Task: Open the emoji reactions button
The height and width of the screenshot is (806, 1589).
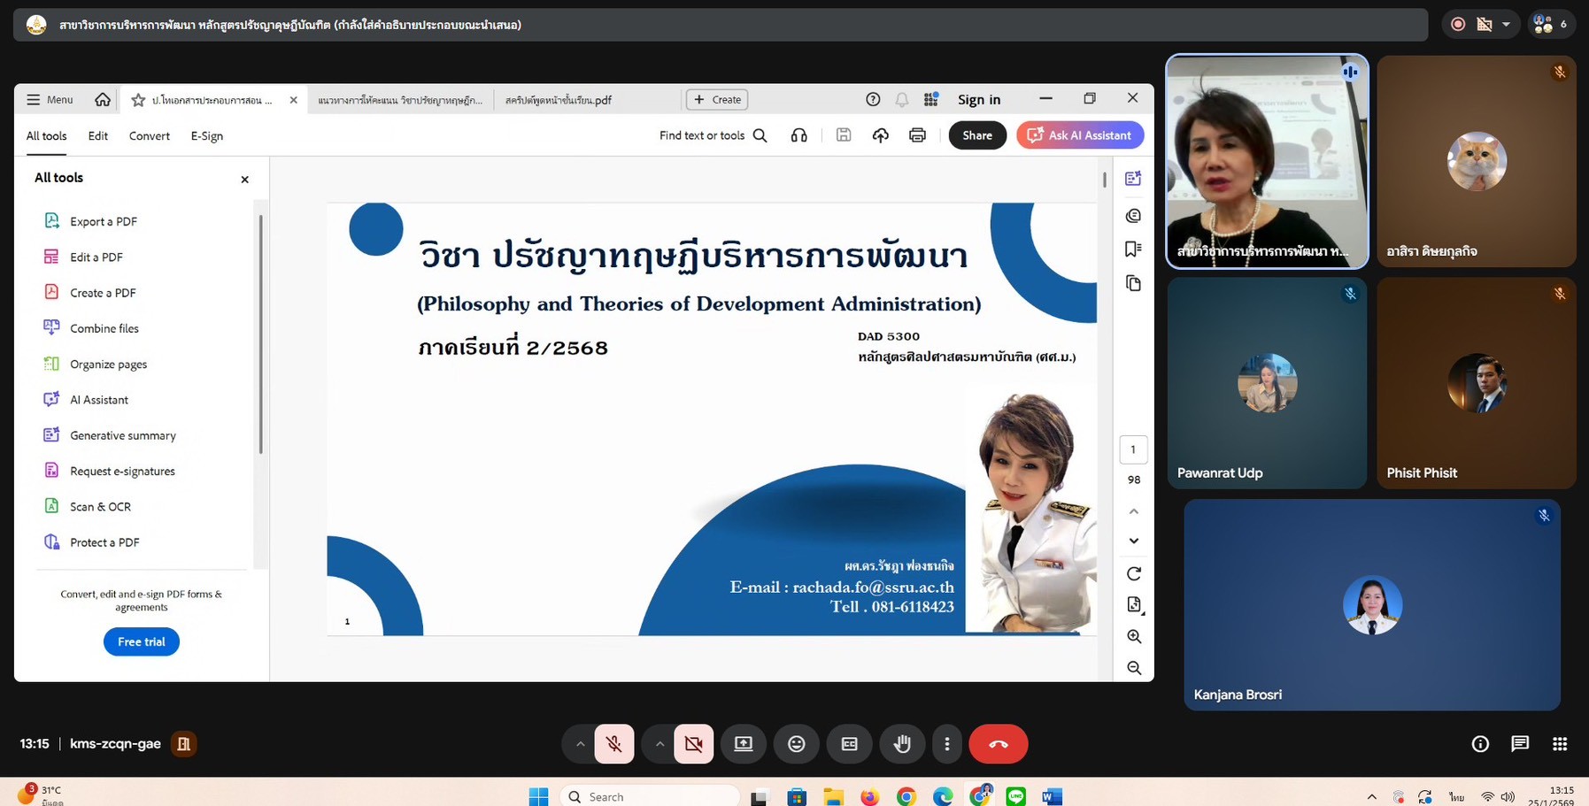Action: pyautogui.click(x=796, y=744)
